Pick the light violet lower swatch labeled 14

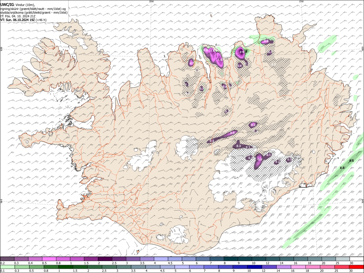(x=284, y=267)
